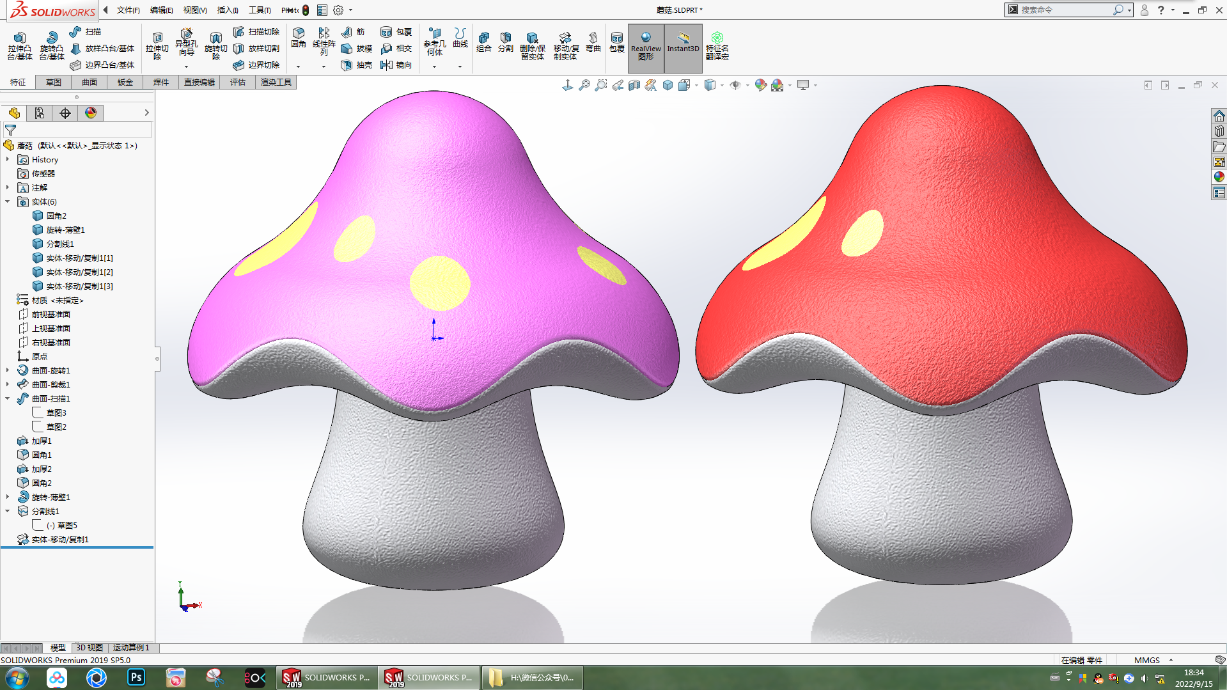Switch to the 运动算例 1 tab

[x=131, y=648]
